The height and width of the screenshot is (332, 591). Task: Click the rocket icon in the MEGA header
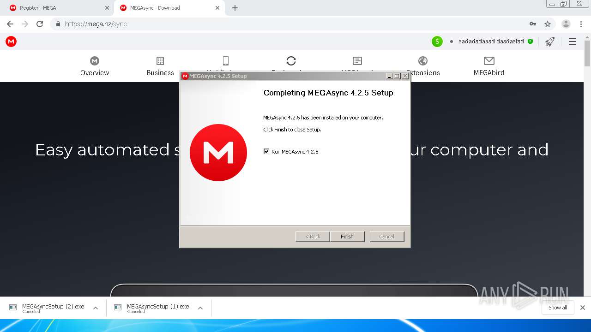coord(549,41)
